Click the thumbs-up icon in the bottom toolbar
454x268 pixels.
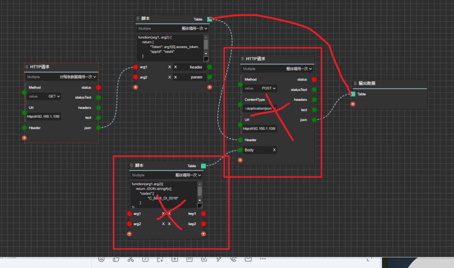[116, 259]
